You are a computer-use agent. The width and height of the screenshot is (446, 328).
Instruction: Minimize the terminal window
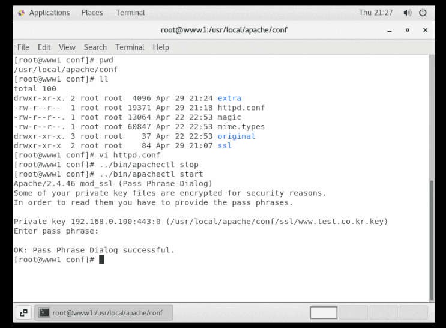coord(390,30)
